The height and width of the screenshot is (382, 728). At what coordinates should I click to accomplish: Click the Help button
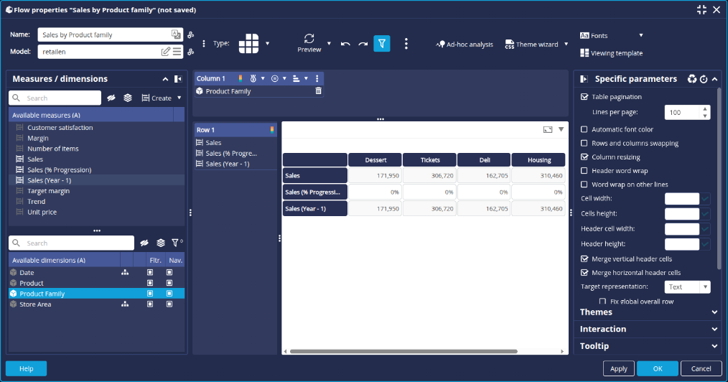[27, 368]
